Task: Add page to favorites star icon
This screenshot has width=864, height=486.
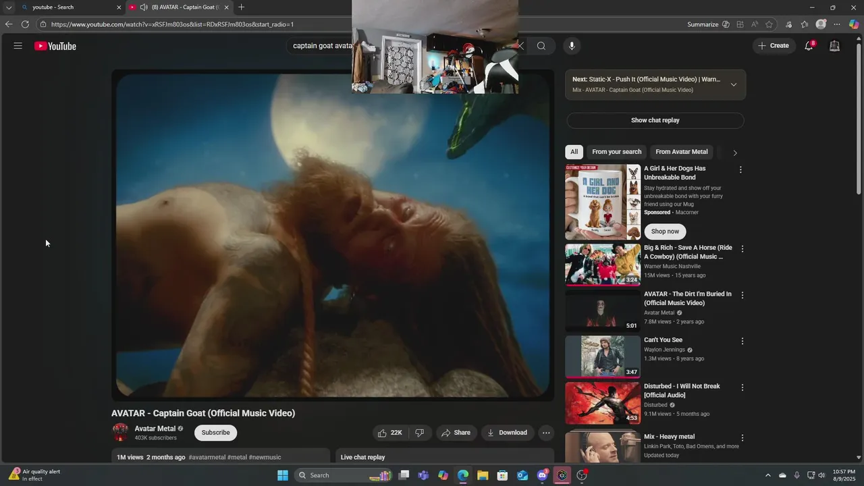Action: [x=769, y=24]
